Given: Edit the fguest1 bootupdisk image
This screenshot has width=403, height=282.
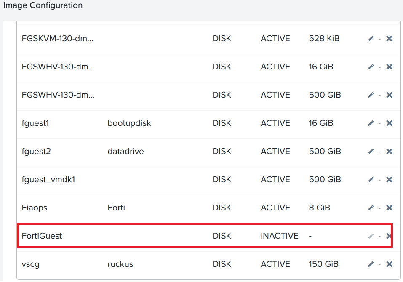Looking at the screenshot, I should click(370, 123).
